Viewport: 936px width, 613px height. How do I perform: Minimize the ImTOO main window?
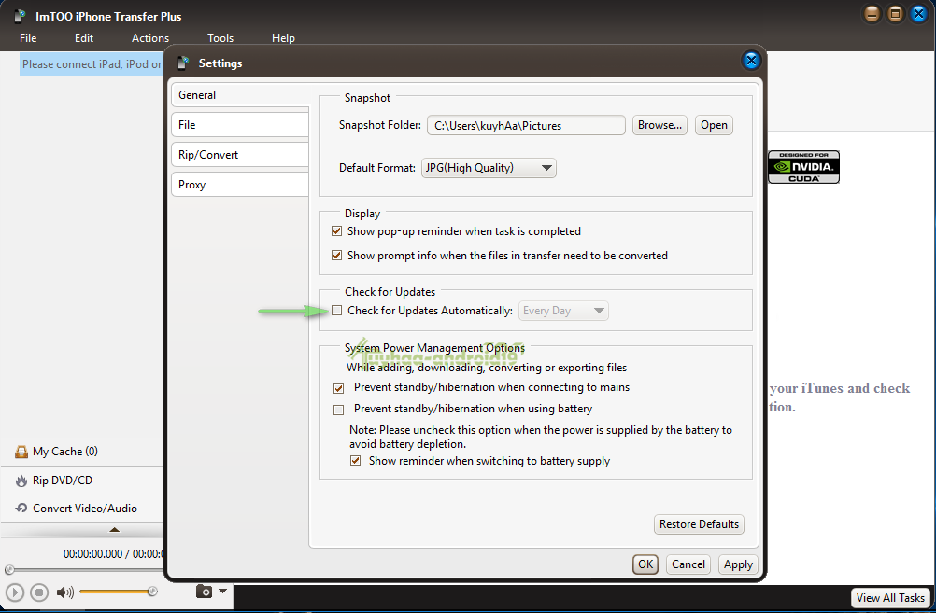[x=872, y=14]
